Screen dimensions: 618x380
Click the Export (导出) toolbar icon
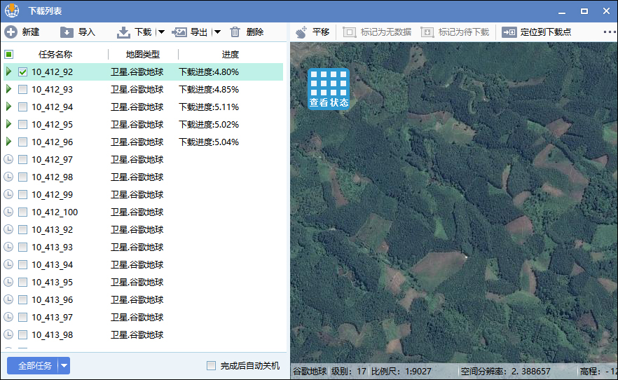coord(179,32)
